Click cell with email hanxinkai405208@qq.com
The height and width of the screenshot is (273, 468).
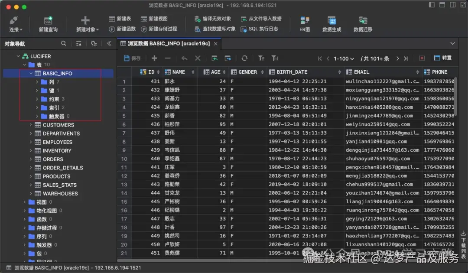click(382, 107)
